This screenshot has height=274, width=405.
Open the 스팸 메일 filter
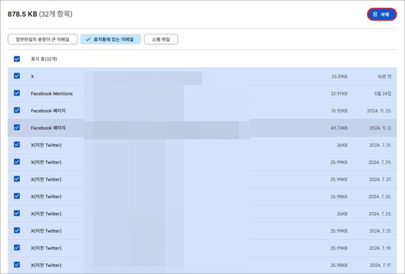(x=161, y=39)
